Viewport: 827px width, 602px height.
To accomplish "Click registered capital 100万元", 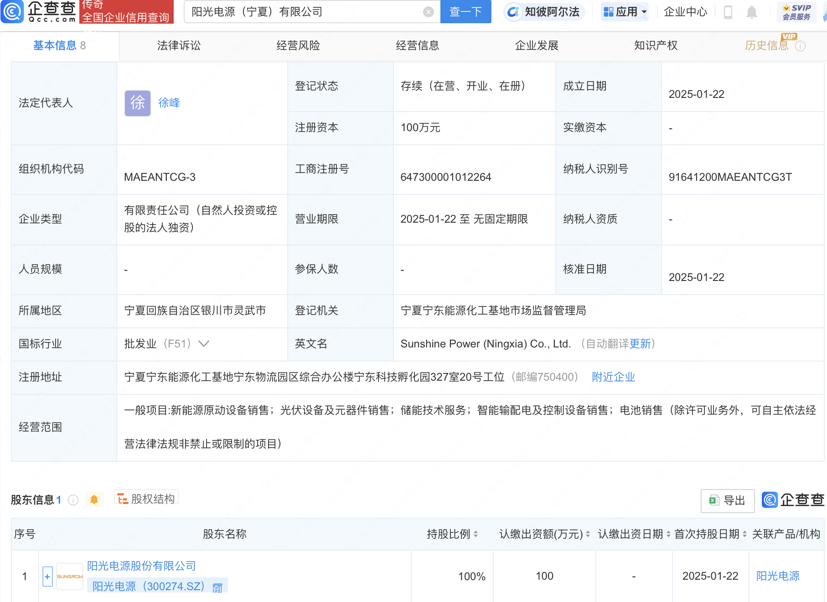I will 420,128.
